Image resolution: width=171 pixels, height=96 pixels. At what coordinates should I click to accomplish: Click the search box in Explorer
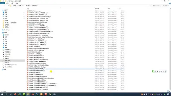pos(161,6)
